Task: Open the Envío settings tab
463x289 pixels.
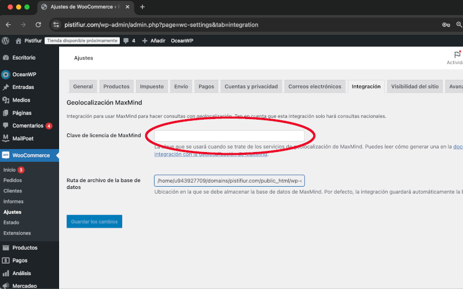Action: point(181,86)
